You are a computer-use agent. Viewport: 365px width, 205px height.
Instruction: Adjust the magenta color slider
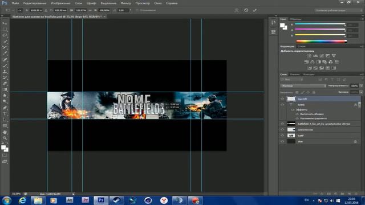coord(320,29)
